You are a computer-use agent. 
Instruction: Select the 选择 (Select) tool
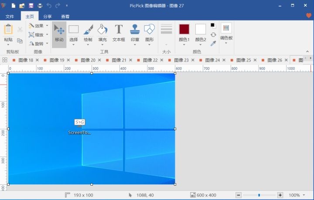click(74, 33)
